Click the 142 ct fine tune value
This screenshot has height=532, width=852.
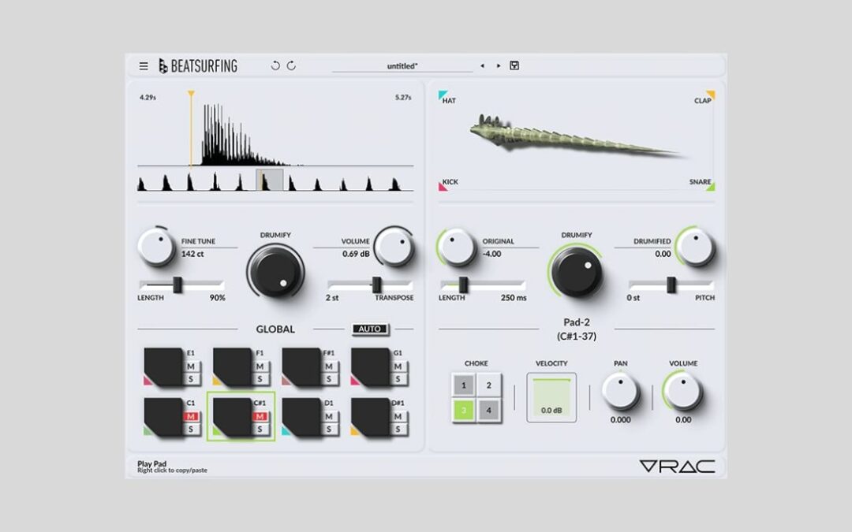pos(193,254)
